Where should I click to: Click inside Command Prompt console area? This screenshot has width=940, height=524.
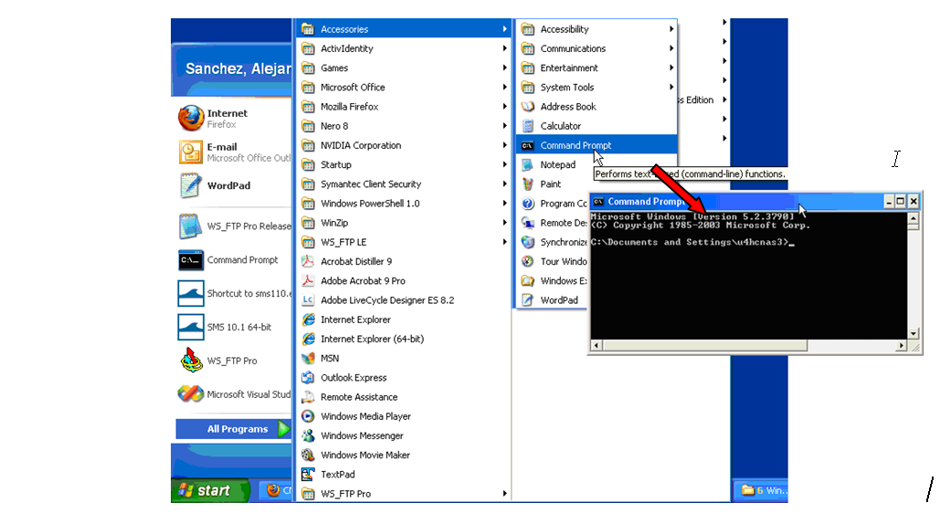(749, 276)
